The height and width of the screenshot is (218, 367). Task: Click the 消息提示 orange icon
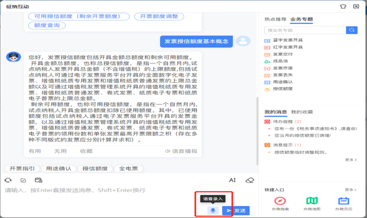(267, 145)
